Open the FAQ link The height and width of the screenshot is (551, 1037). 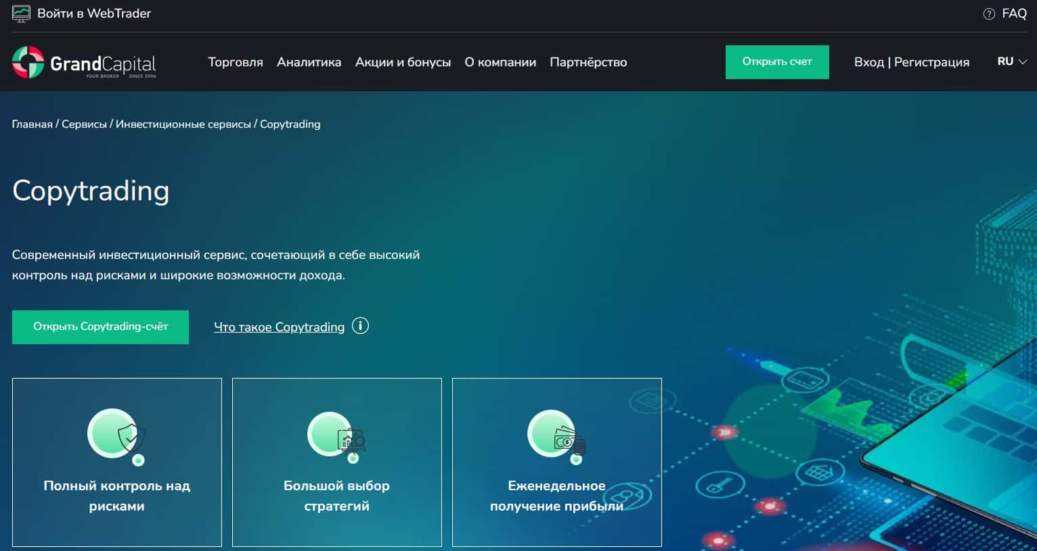pyautogui.click(x=1014, y=14)
